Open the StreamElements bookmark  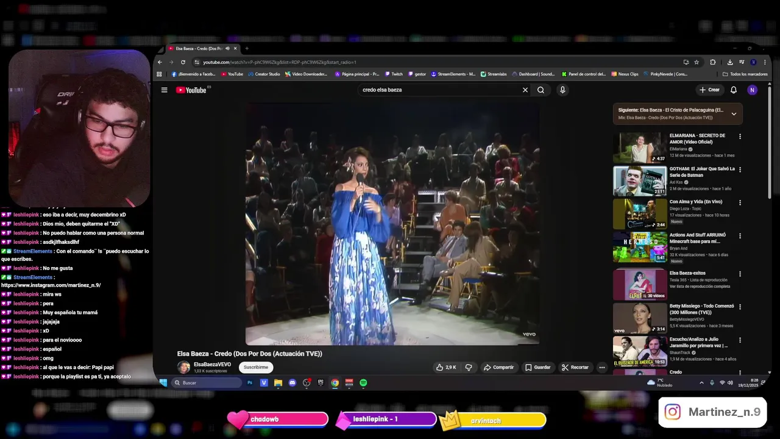tap(453, 74)
